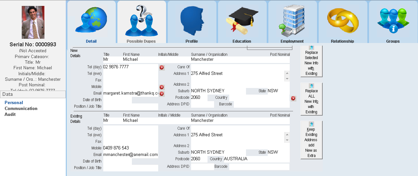Select Personal in the Data panel

click(x=14, y=103)
